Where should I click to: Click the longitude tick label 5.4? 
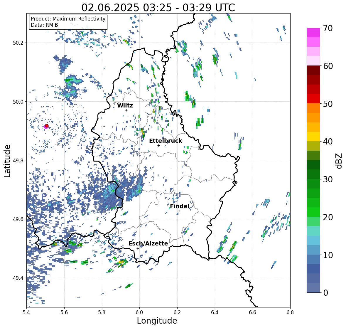(x=26, y=312)
